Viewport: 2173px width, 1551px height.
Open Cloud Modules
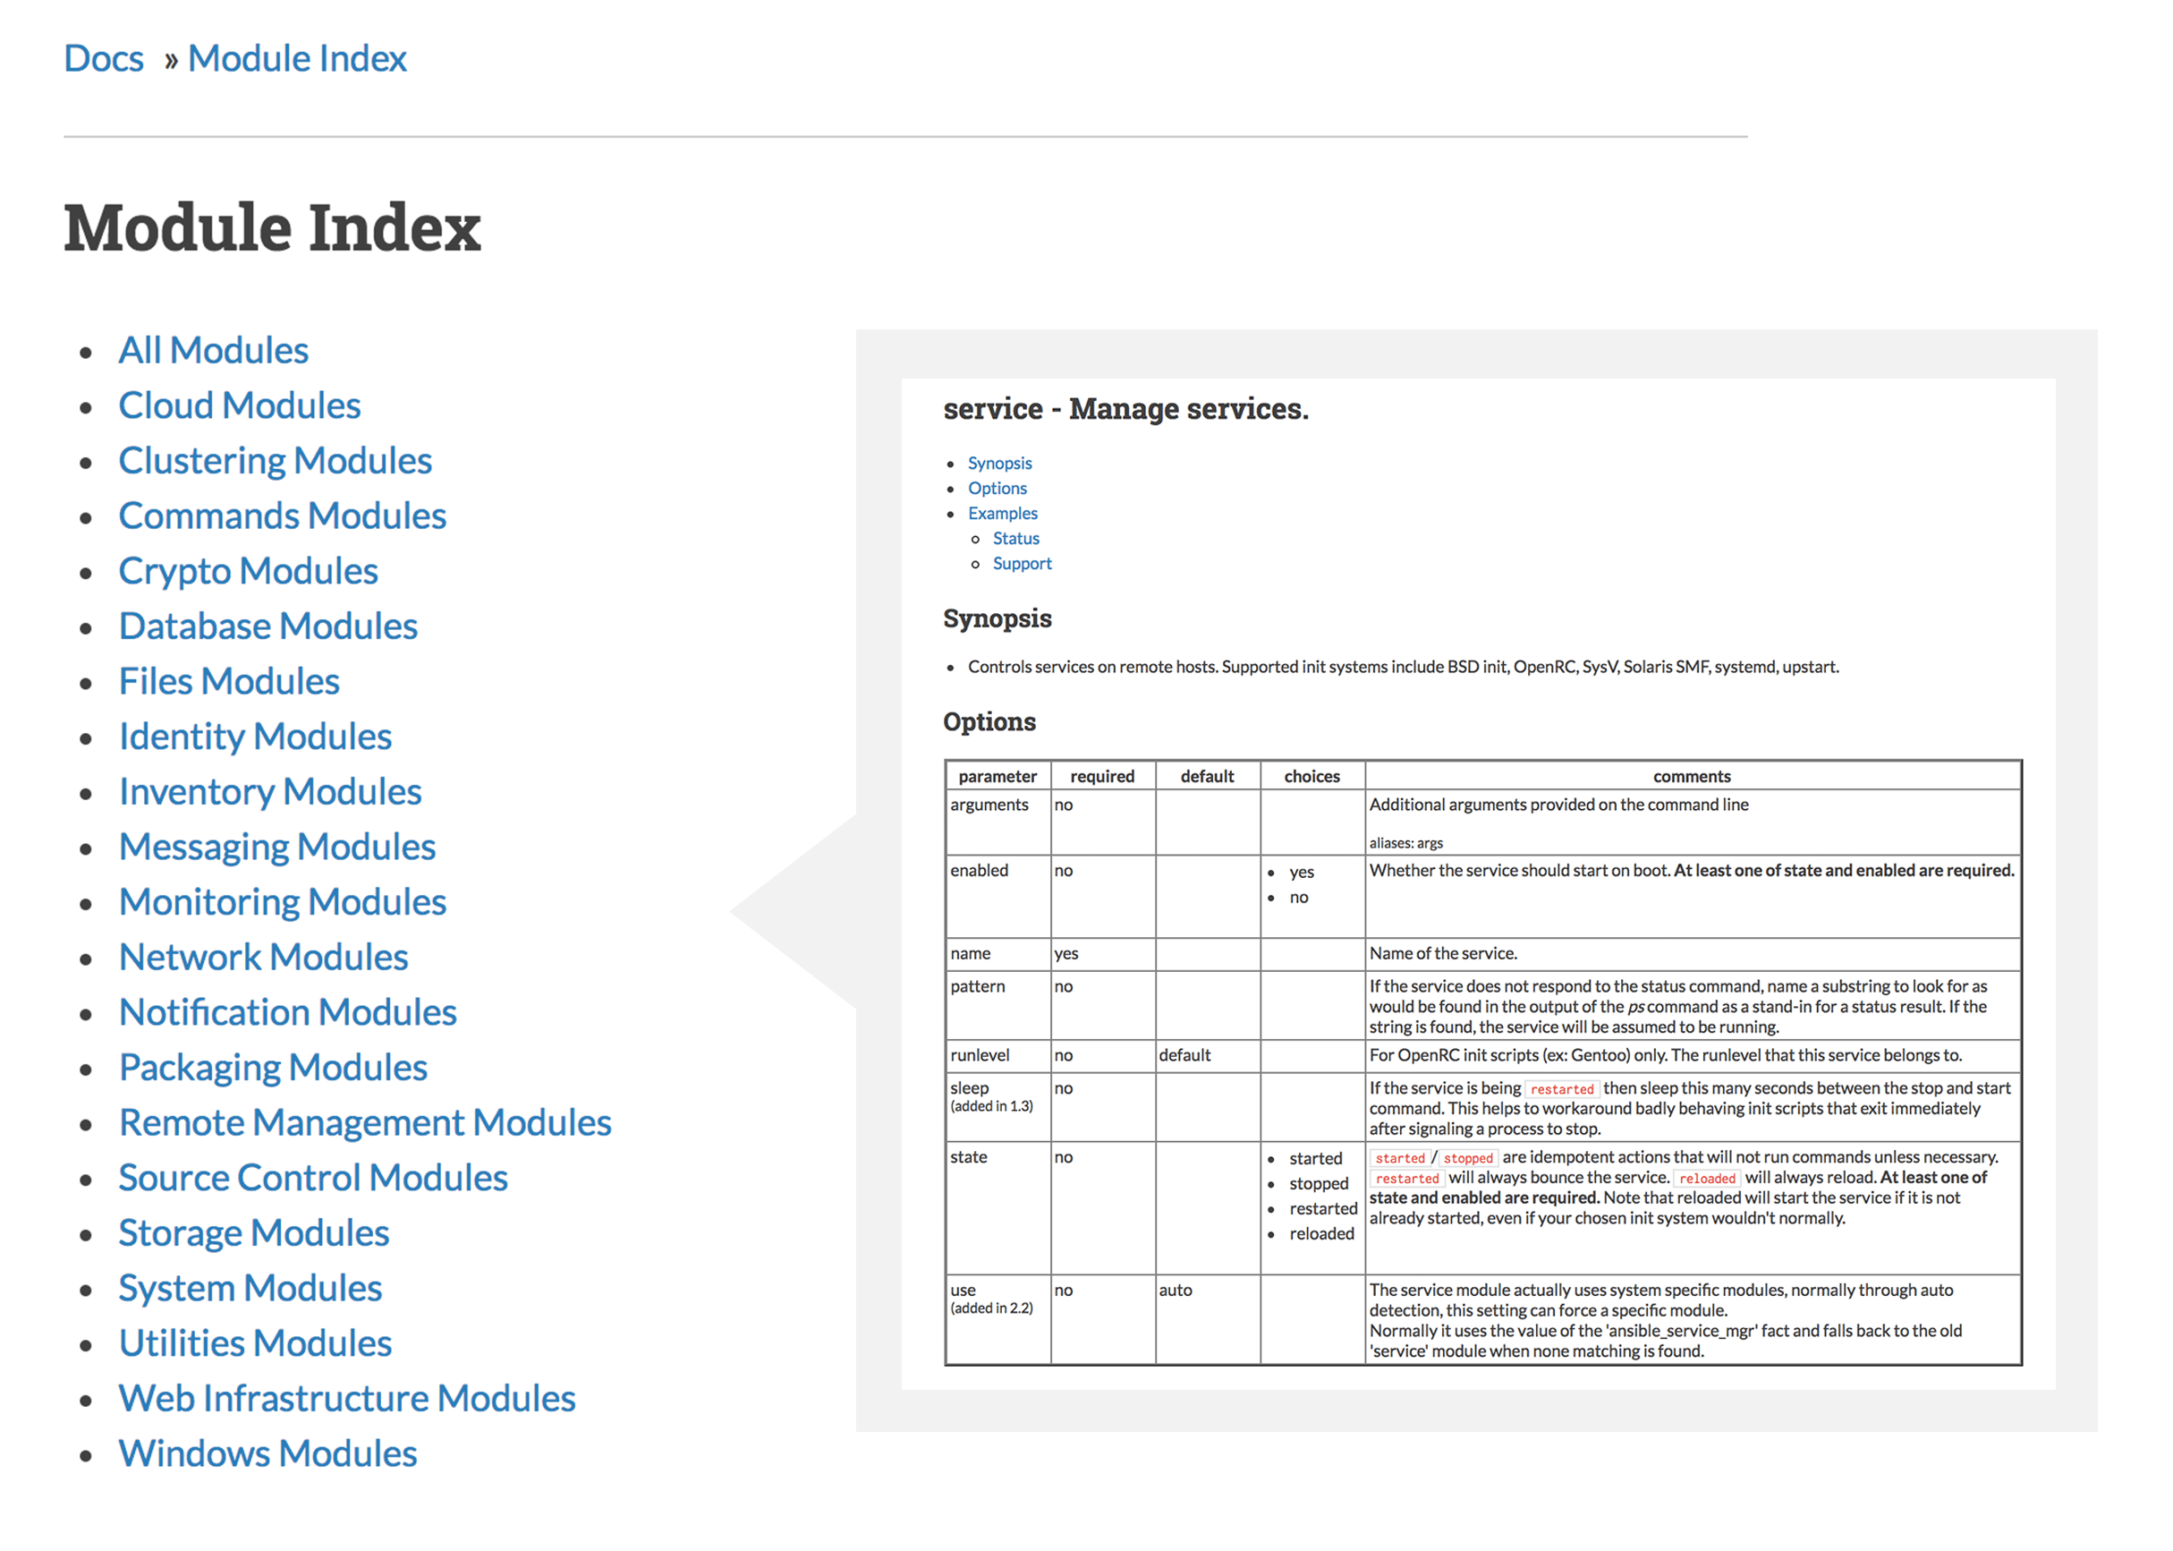pos(239,405)
